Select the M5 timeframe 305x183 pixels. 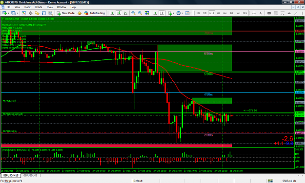205,13
